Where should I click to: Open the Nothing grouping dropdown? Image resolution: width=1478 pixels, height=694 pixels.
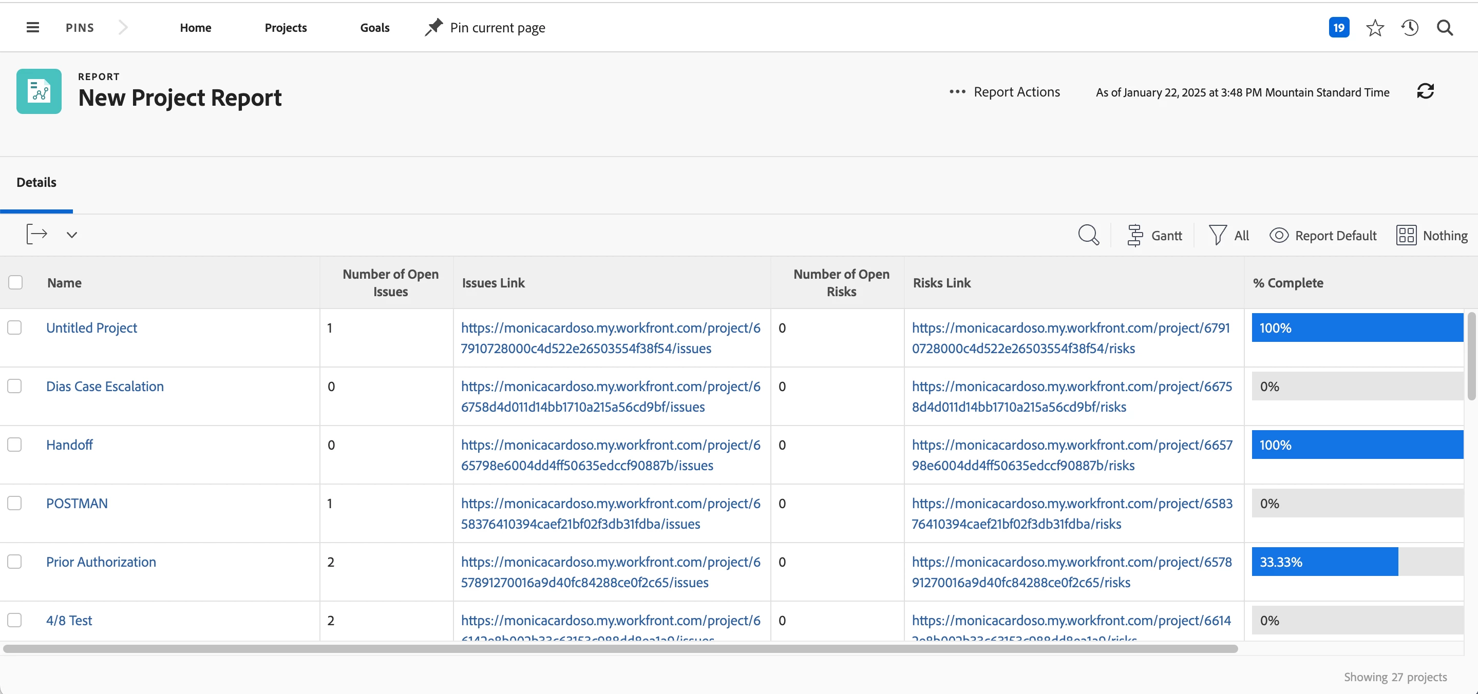(1432, 235)
